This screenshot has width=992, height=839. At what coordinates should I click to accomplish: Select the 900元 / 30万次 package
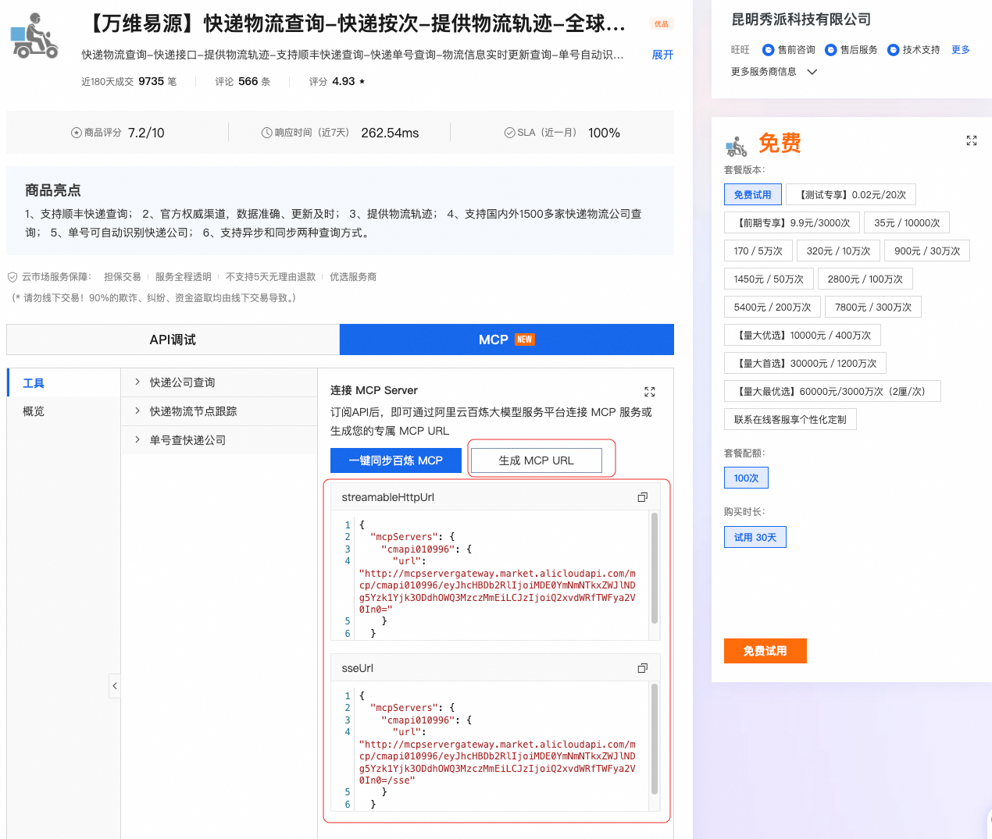tap(927, 251)
